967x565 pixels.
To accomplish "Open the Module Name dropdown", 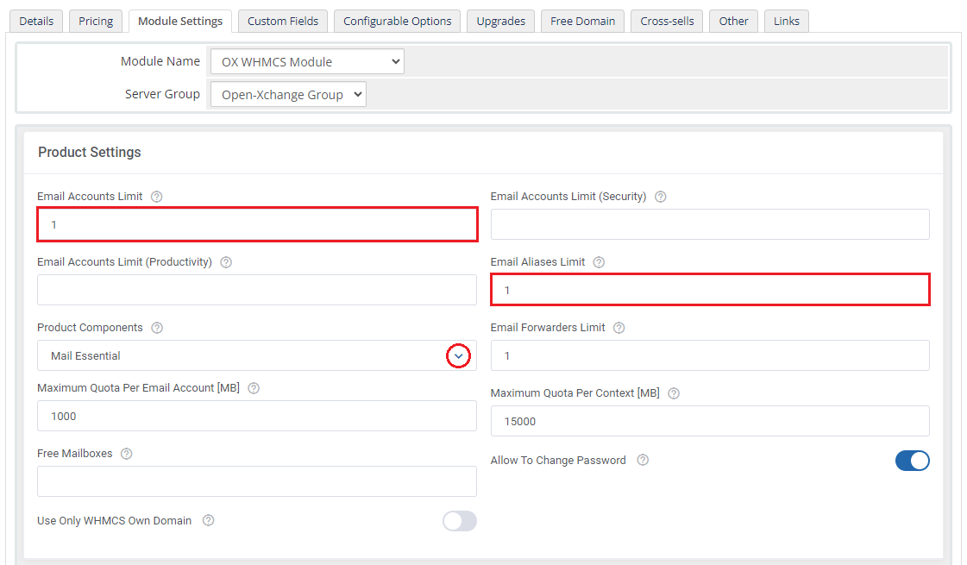I will point(306,62).
